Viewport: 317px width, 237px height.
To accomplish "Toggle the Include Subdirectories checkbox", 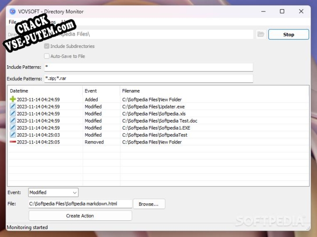I will click(x=47, y=46).
